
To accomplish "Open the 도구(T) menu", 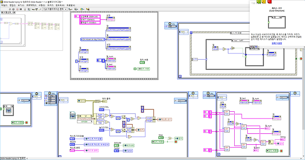I will click(50, 5).
